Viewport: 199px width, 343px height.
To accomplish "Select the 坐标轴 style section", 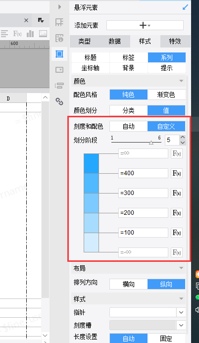I will click(x=91, y=68).
